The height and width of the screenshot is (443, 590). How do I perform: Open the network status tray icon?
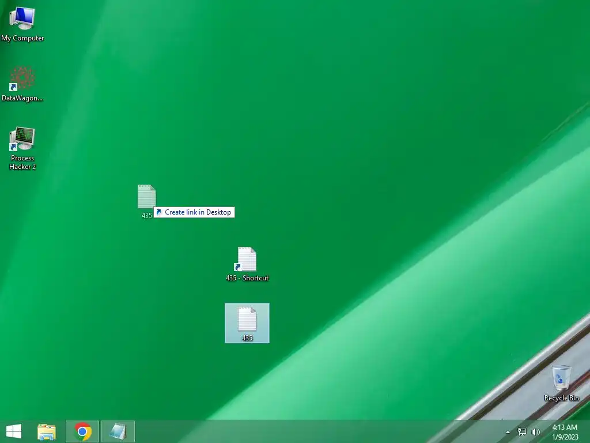(522, 432)
